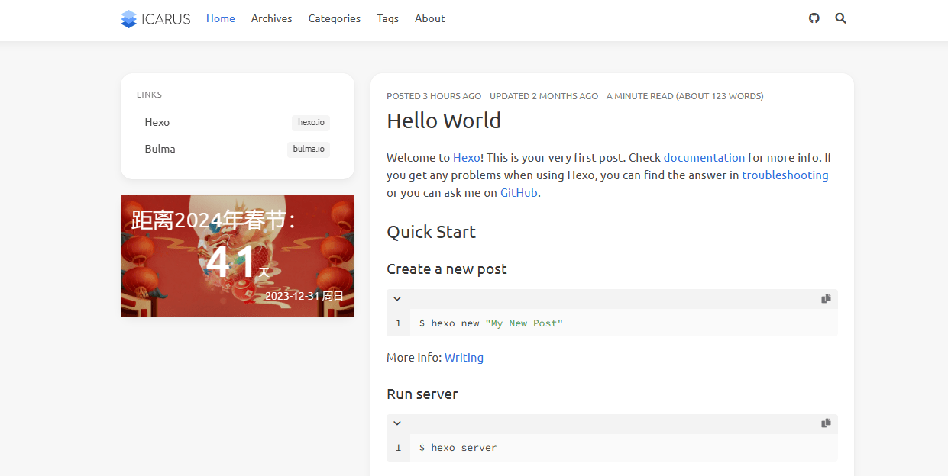Image resolution: width=948 pixels, height=476 pixels.
Task: Click the "A MINUTE READ (ABOUT 123 WORDS)" text
Action: (x=685, y=96)
